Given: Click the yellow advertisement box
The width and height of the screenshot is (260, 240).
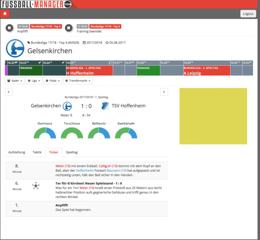Looking at the screenshot, I should [x=213, y=116].
